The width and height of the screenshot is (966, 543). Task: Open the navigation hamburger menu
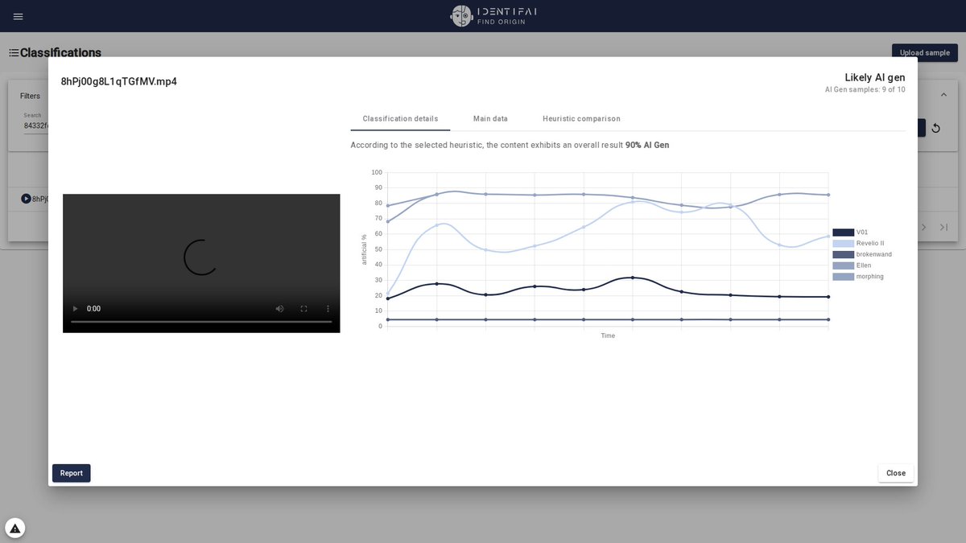tap(18, 16)
